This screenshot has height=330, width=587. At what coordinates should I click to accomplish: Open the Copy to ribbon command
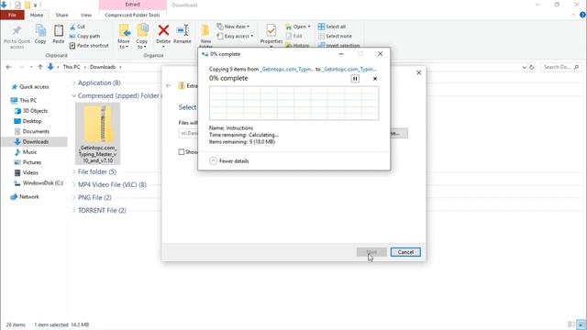142,36
